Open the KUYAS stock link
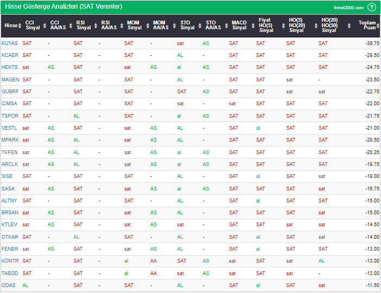This screenshot has height=293, width=381. (10, 43)
